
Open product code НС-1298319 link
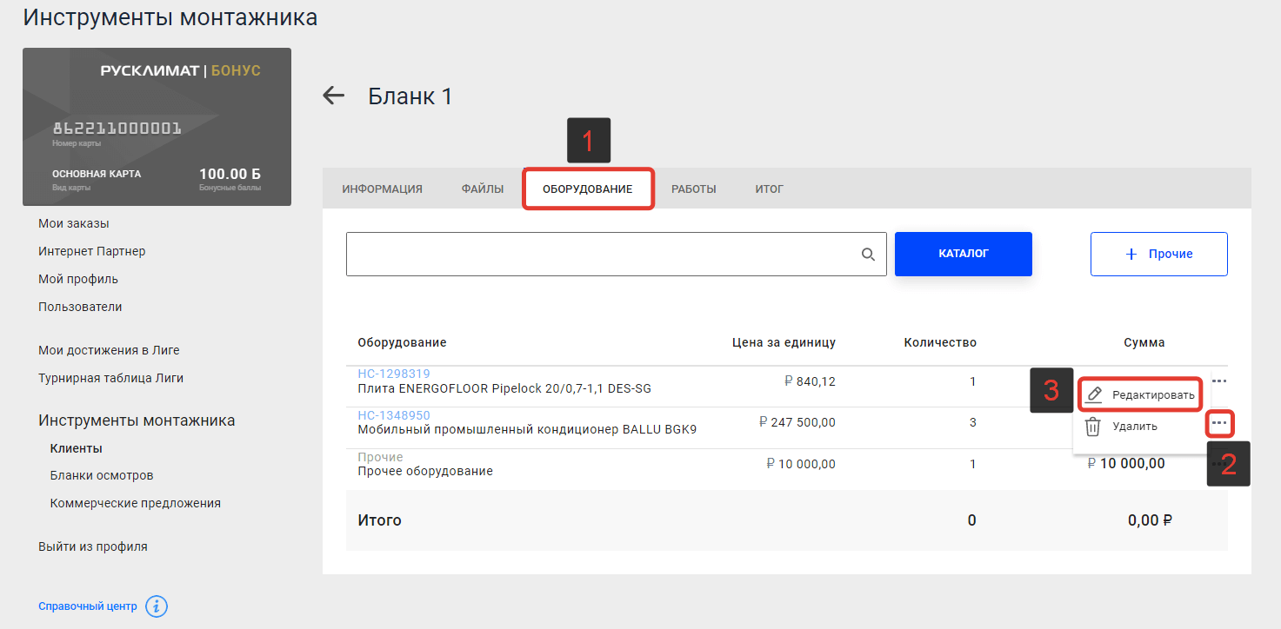[x=394, y=374]
